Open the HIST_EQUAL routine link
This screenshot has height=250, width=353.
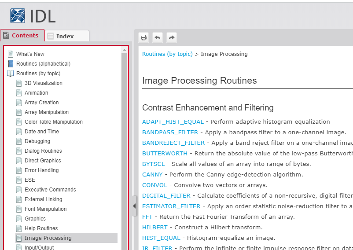tap(161, 238)
